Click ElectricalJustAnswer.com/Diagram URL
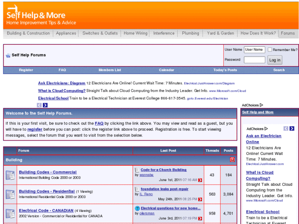 [x=209, y=83]
